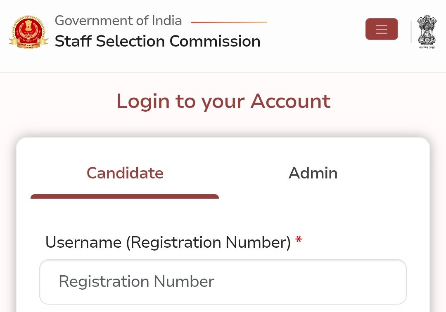The height and width of the screenshot is (312, 446).
Task: Click the Staff Selection Commission logo
Action: 28,32
